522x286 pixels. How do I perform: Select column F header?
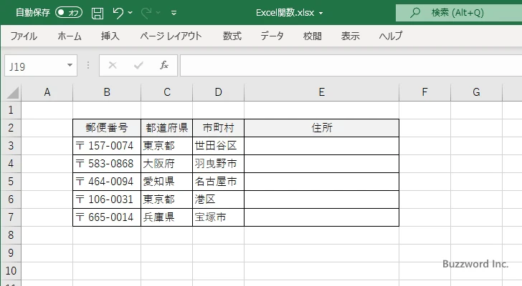pyautogui.click(x=424, y=92)
